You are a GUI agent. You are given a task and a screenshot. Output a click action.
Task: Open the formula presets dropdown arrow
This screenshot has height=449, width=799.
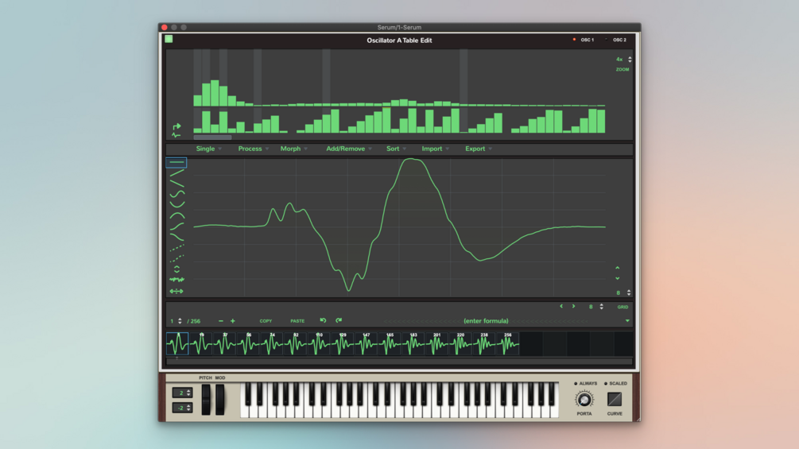(627, 321)
